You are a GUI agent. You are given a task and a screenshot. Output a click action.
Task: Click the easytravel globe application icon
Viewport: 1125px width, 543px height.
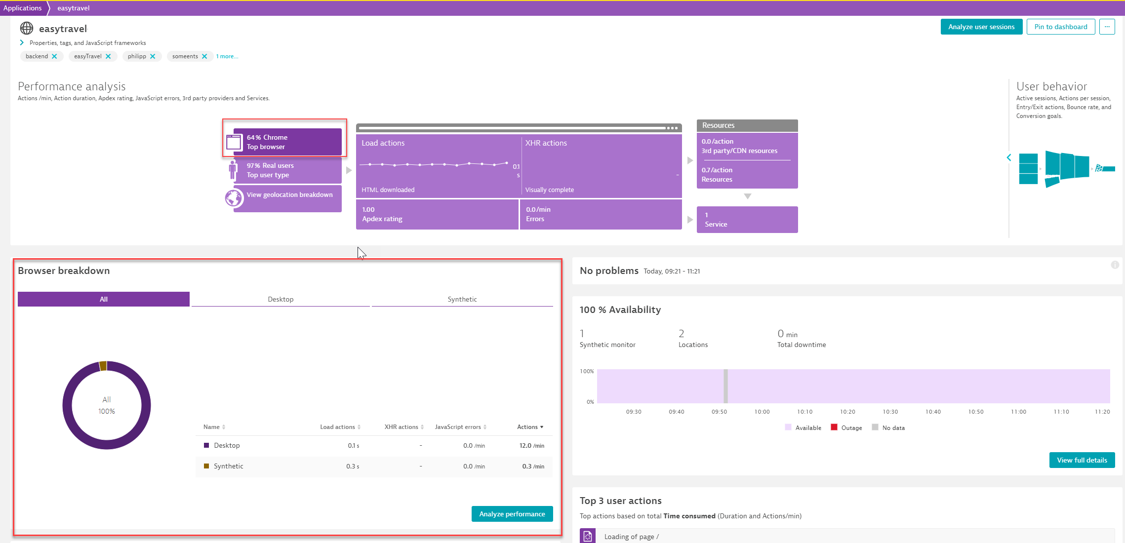click(27, 28)
